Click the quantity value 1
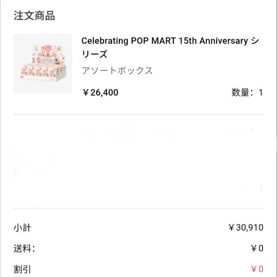This screenshot has height=277, width=277. pos(261,93)
